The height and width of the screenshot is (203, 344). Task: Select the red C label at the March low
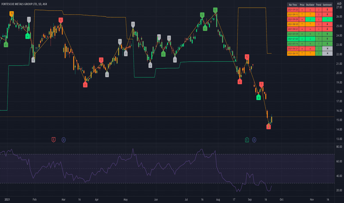[x=85, y=85]
